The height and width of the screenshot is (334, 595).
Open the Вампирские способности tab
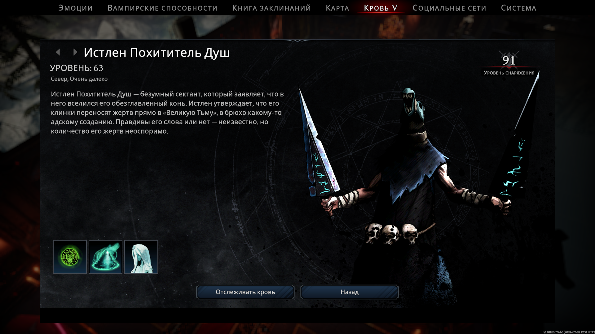(x=162, y=8)
